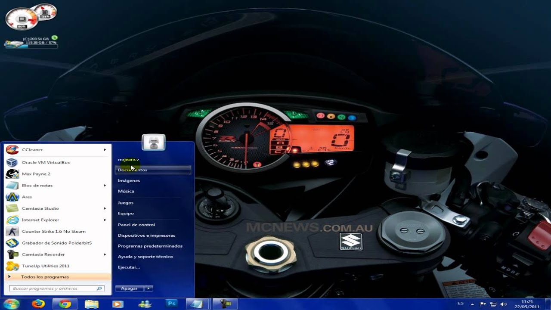Expand Internet Explorer jump list arrow
The height and width of the screenshot is (310, 551).
coord(105,220)
